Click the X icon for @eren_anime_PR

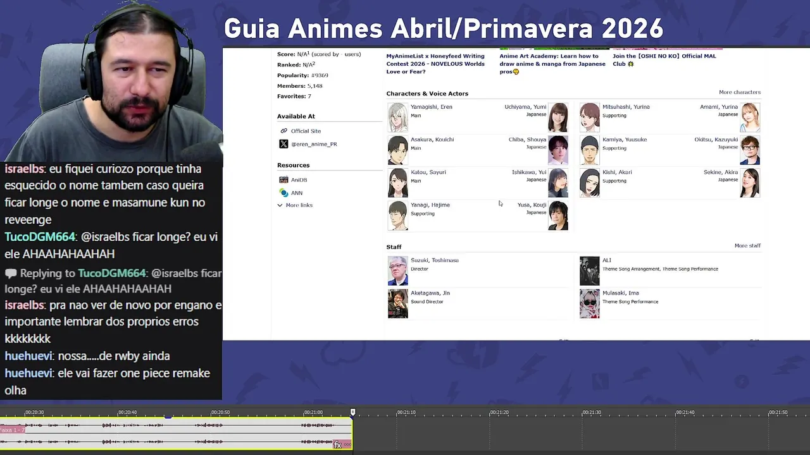283,144
